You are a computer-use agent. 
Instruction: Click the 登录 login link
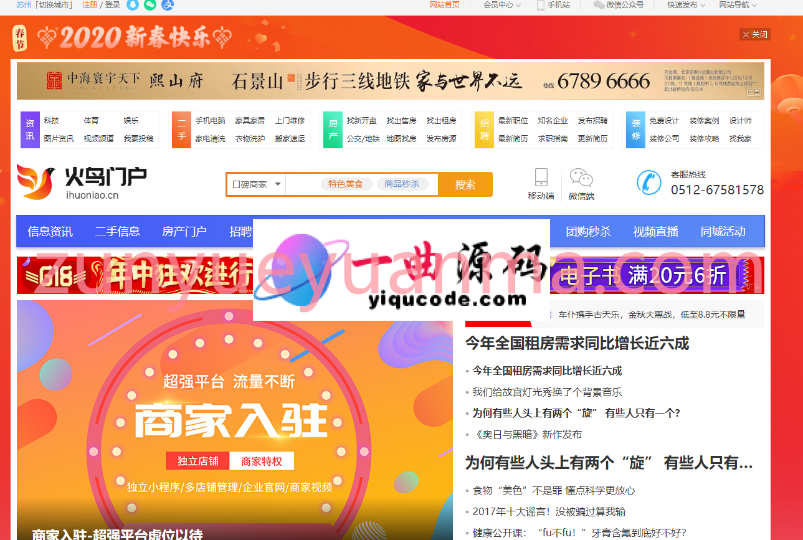click(x=113, y=5)
